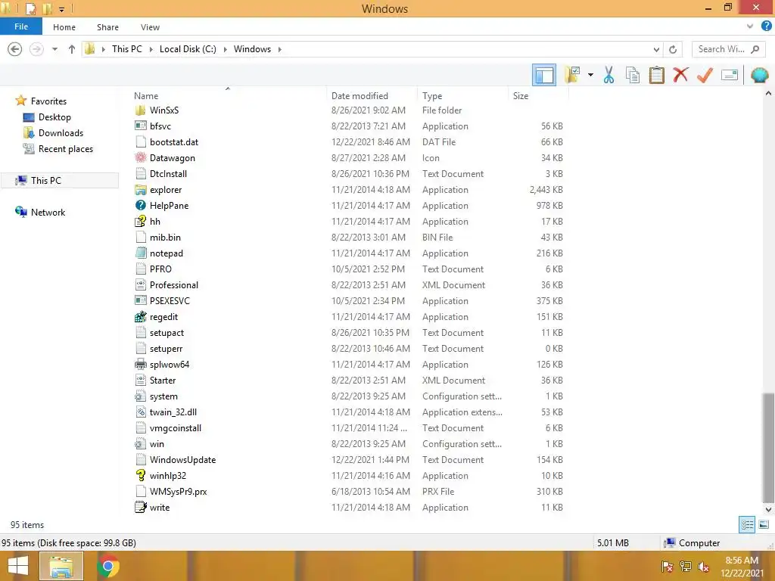Click the muted speaker tray icon

703,567
